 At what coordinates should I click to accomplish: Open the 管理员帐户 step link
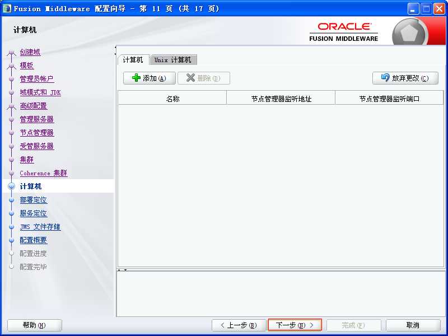[37, 79]
